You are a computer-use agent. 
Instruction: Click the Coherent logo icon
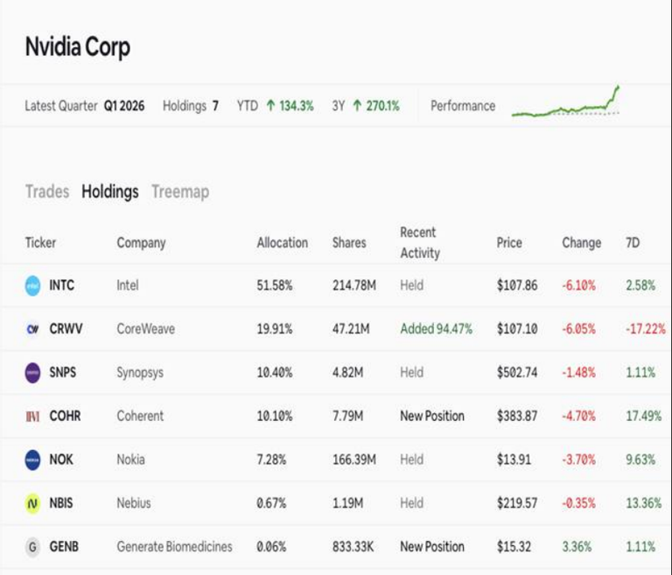click(32, 417)
